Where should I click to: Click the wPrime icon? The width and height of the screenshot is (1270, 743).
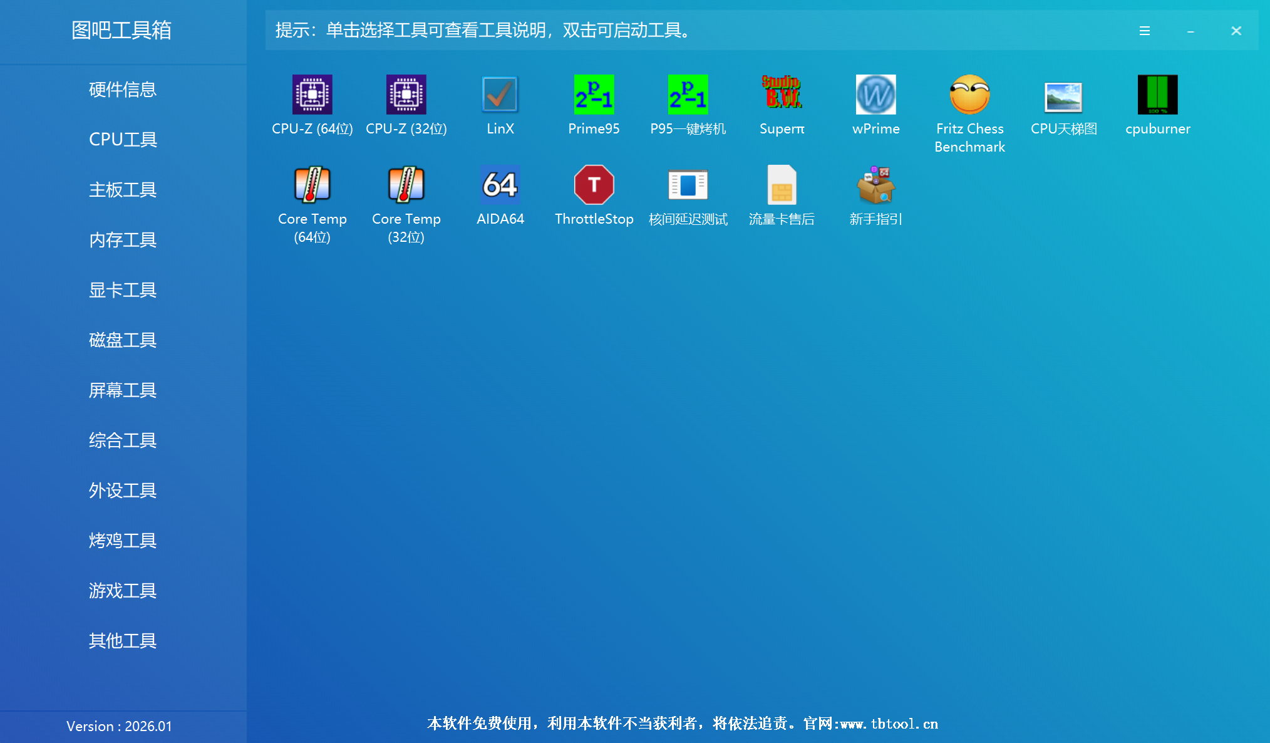point(875,95)
